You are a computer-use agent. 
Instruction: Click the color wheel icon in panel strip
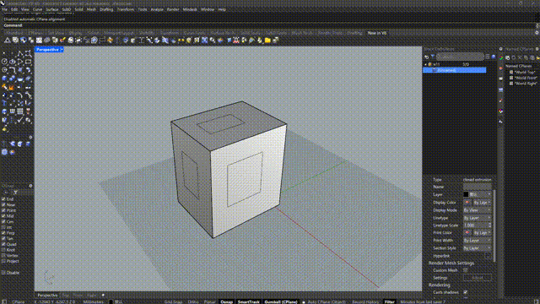tap(500, 111)
